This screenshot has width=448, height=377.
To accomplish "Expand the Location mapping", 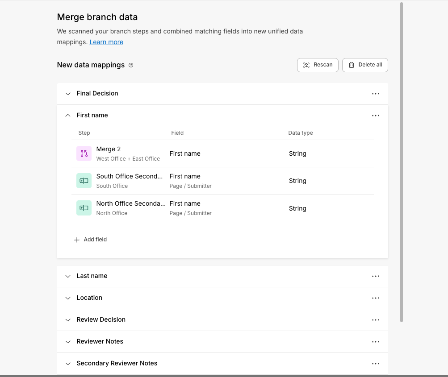I will pos(68,298).
